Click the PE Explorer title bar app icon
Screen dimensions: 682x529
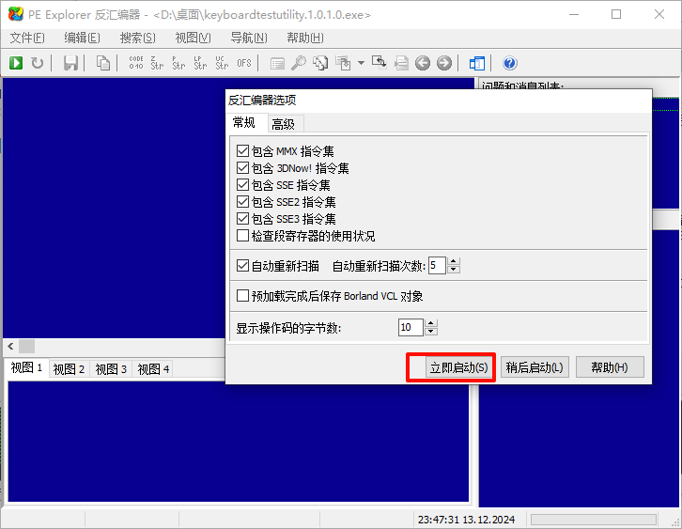click(x=16, y=14)
